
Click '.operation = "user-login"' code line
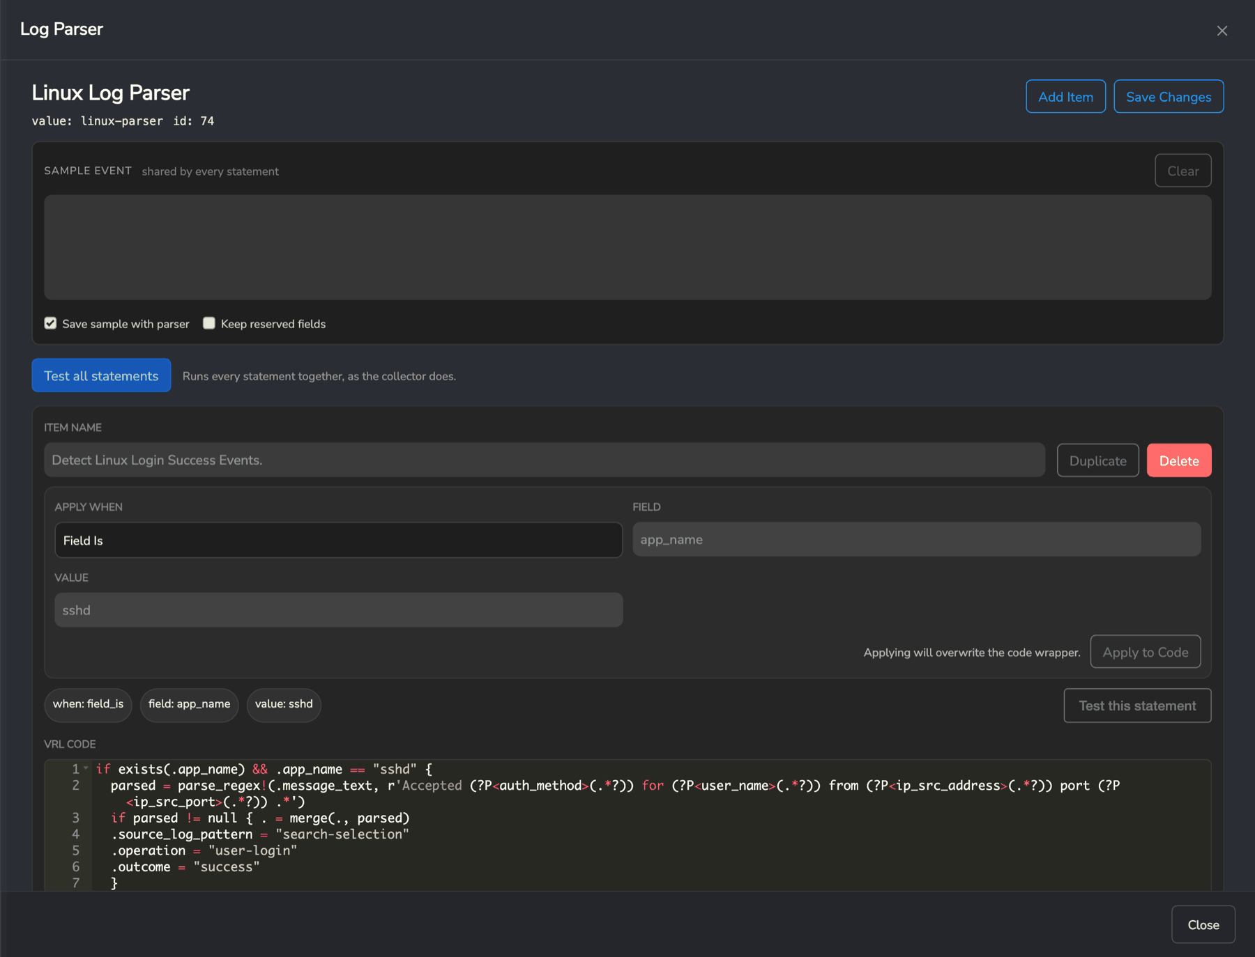204,850
